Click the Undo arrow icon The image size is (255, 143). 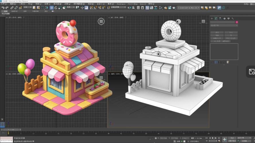coord(3,8)
